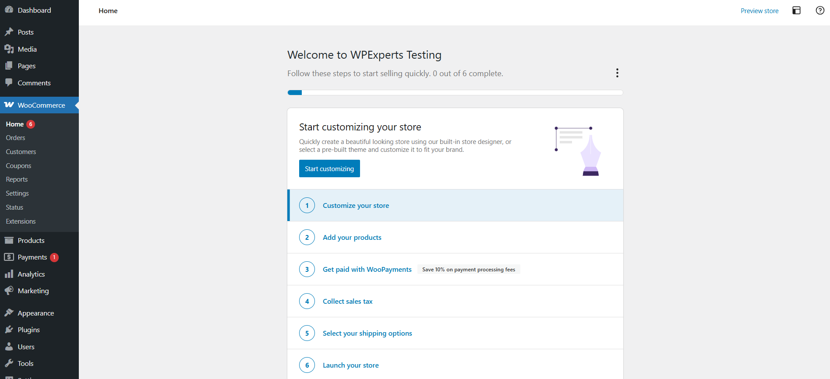
Task: Open the task list options menu
Action: click(x=617, y=73)
